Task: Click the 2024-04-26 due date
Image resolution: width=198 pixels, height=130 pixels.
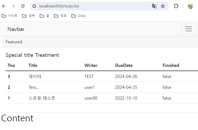Action: tap(126, 76)
